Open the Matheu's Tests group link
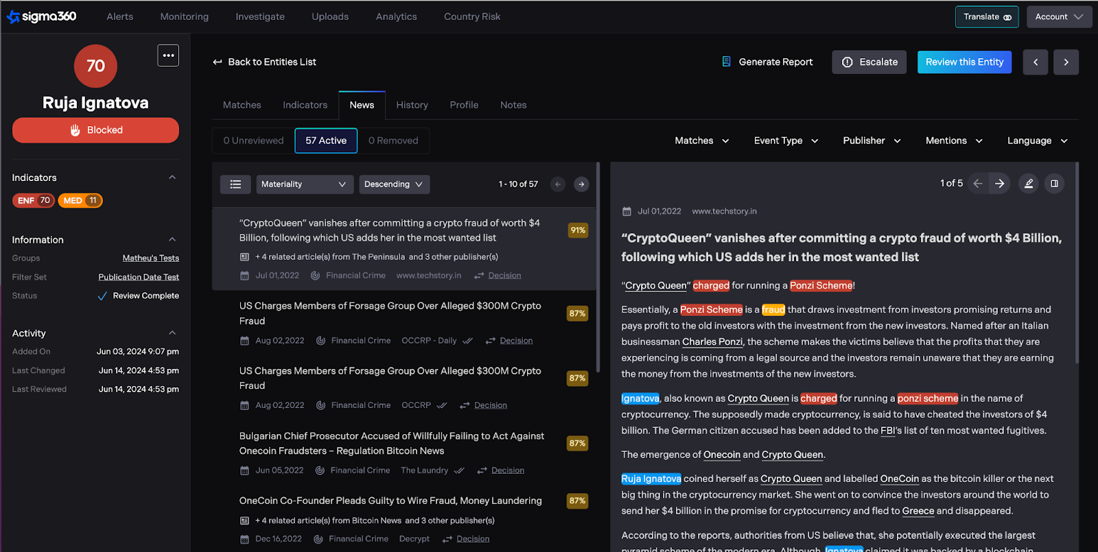This screenshot has width=1098, height=552. click(x=150, y=259)
